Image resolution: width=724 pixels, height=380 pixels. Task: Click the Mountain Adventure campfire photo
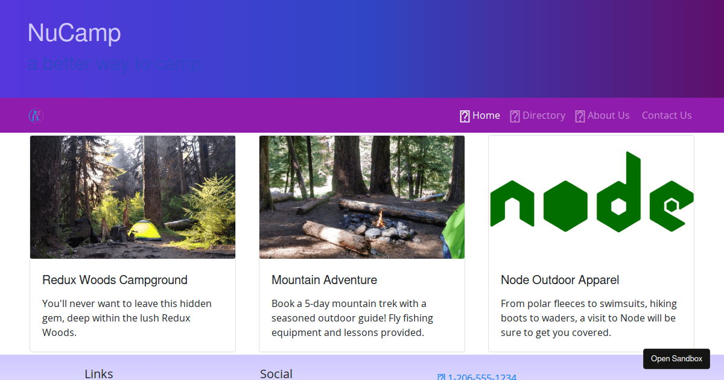362,197
